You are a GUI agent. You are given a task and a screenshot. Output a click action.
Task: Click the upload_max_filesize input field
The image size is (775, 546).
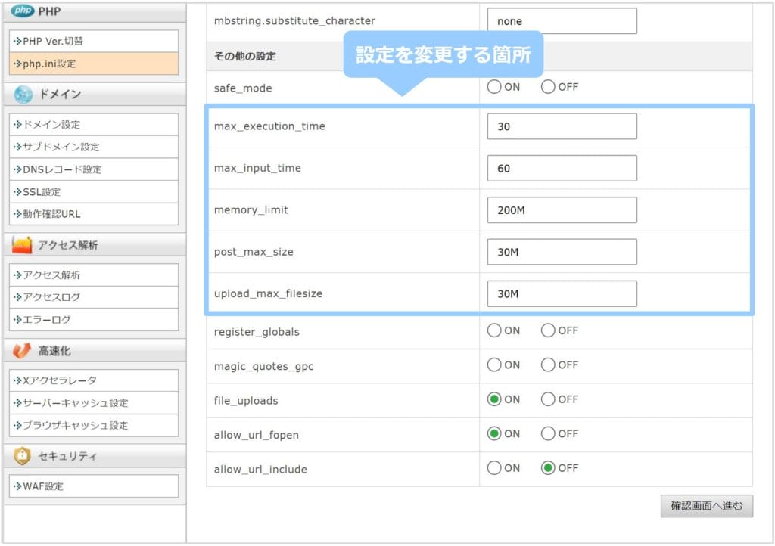[562, 293]
